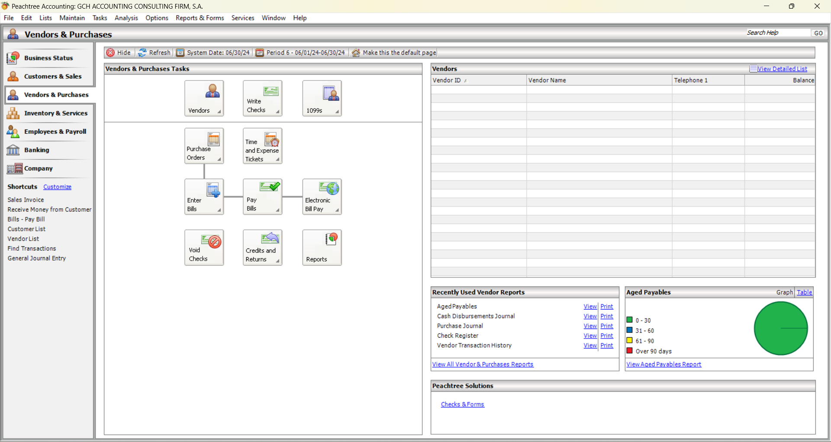Open the Purchase Orders task
831x442 pixels.
[204, 146]
